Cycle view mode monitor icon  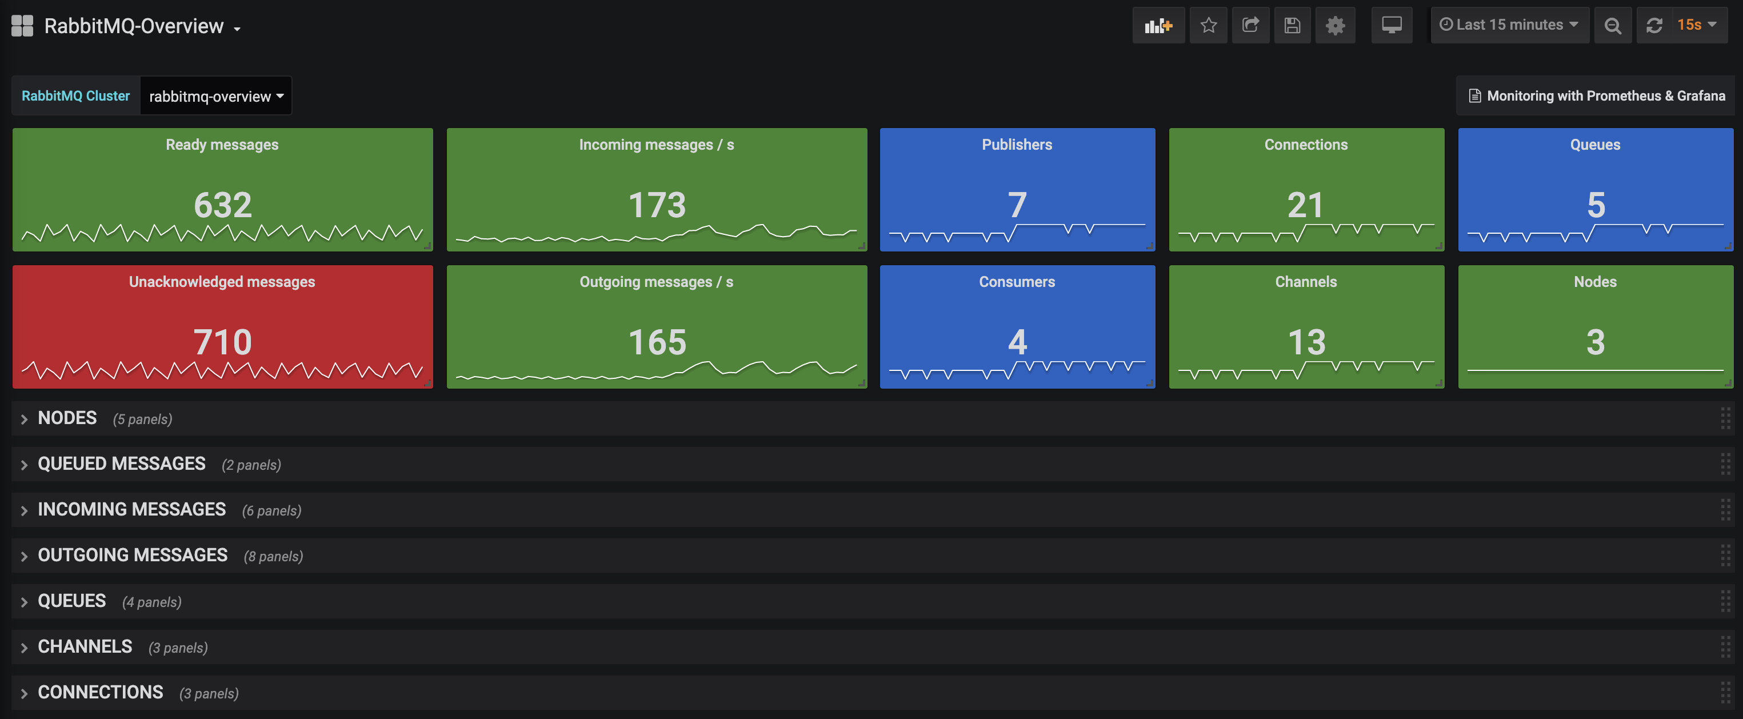click(x=1391, y=26)
